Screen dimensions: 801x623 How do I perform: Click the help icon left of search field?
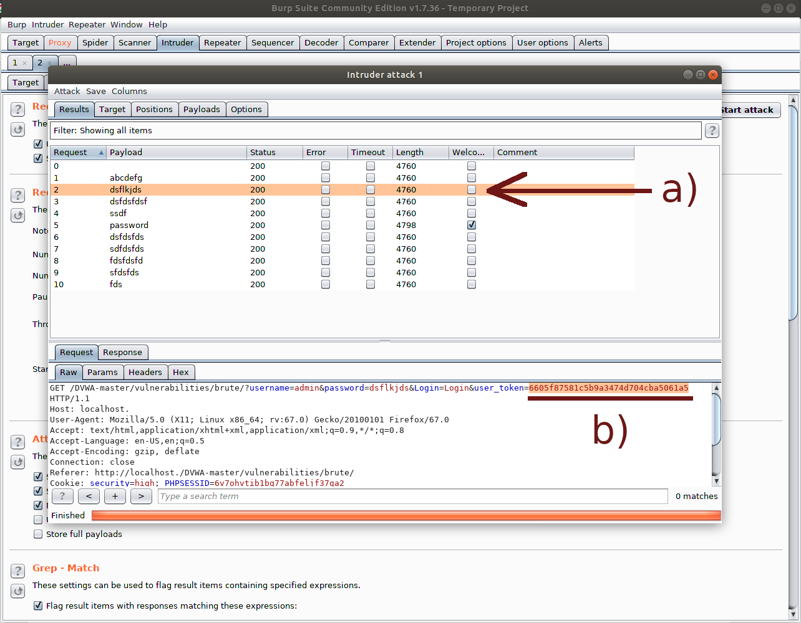coord(62,496)
